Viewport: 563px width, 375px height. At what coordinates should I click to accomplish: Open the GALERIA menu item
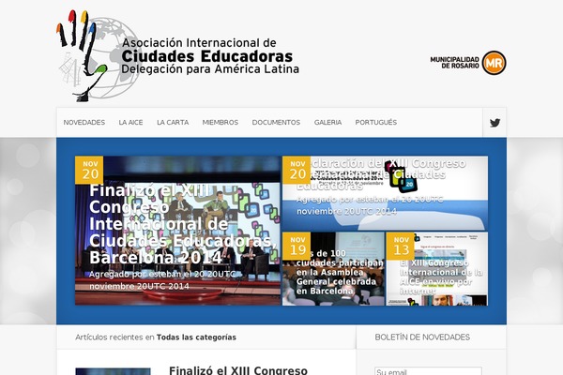[x=327, y=123]
